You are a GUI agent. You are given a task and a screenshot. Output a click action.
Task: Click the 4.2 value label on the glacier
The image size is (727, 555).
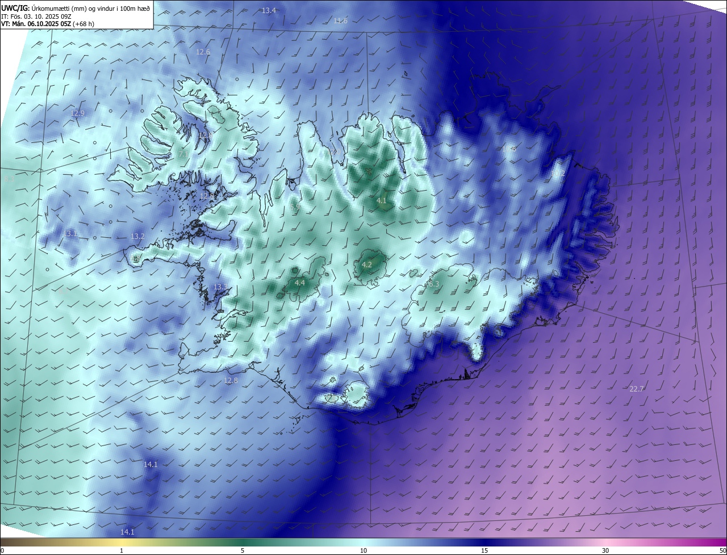[367, 265]
